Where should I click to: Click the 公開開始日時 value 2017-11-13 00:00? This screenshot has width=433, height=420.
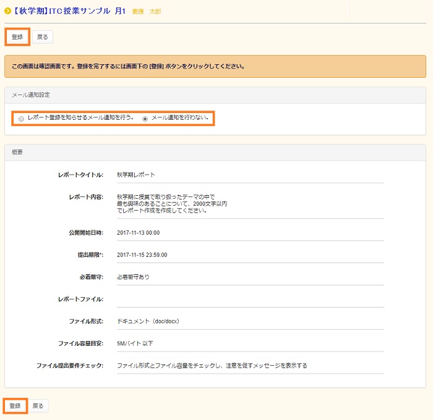tap(138, 233)
